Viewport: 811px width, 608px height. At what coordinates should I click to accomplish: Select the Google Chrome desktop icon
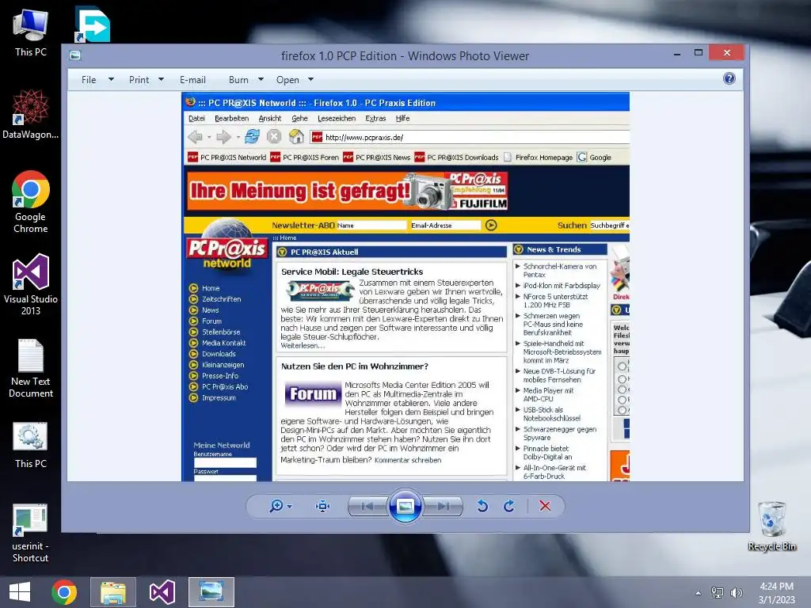(x=31, y=202)
